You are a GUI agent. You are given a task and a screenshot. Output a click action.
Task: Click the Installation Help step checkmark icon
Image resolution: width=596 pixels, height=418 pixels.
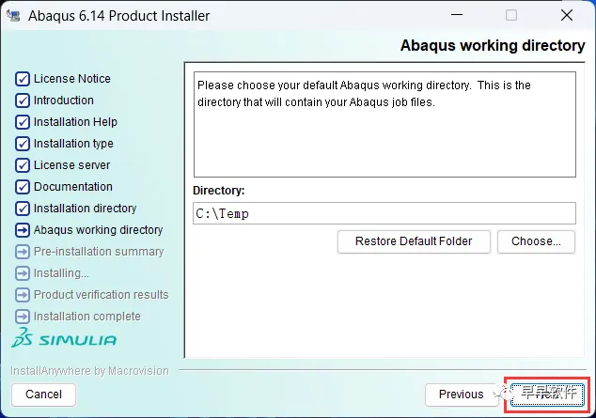pyautogui.click(x=23, y=122)
